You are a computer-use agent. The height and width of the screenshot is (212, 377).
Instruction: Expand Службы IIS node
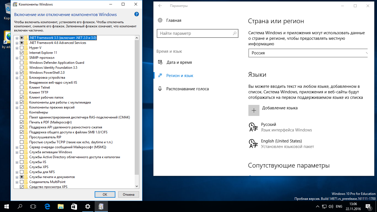coord(17,162)
